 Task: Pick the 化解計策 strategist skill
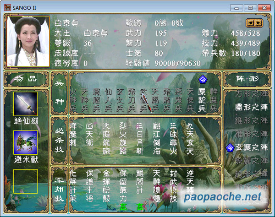(x=73, y=186)
